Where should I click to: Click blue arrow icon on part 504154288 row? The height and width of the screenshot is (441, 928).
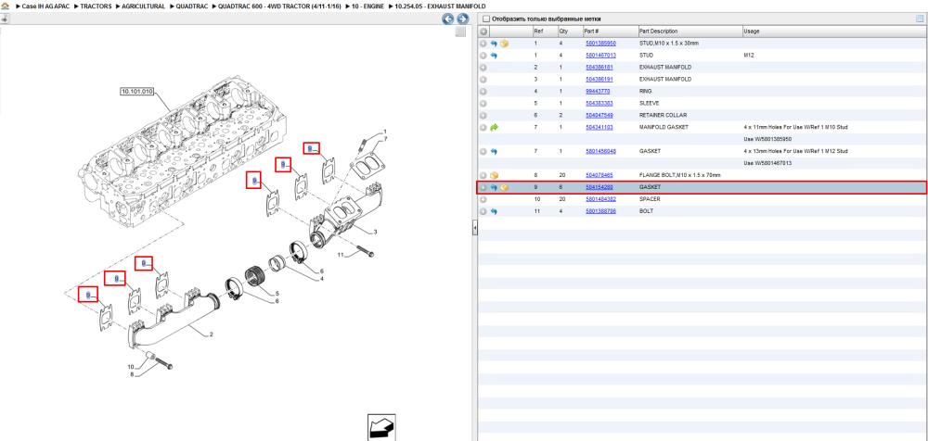(x=494, y=187)
